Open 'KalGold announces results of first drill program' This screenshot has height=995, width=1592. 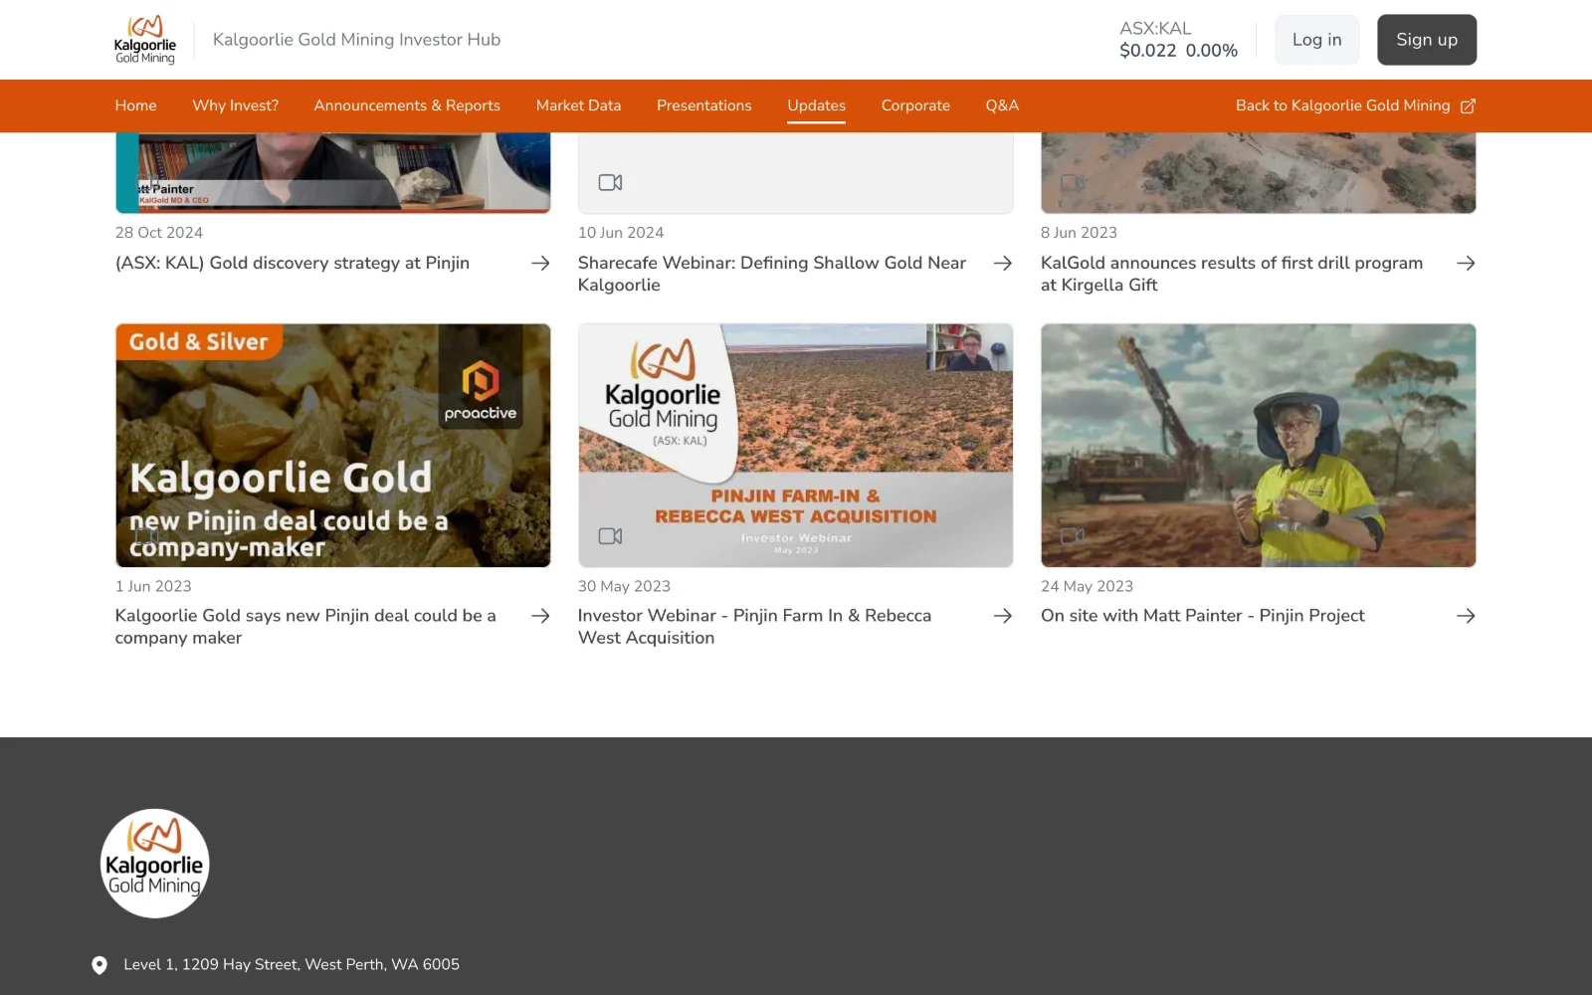pos(1232,274)
